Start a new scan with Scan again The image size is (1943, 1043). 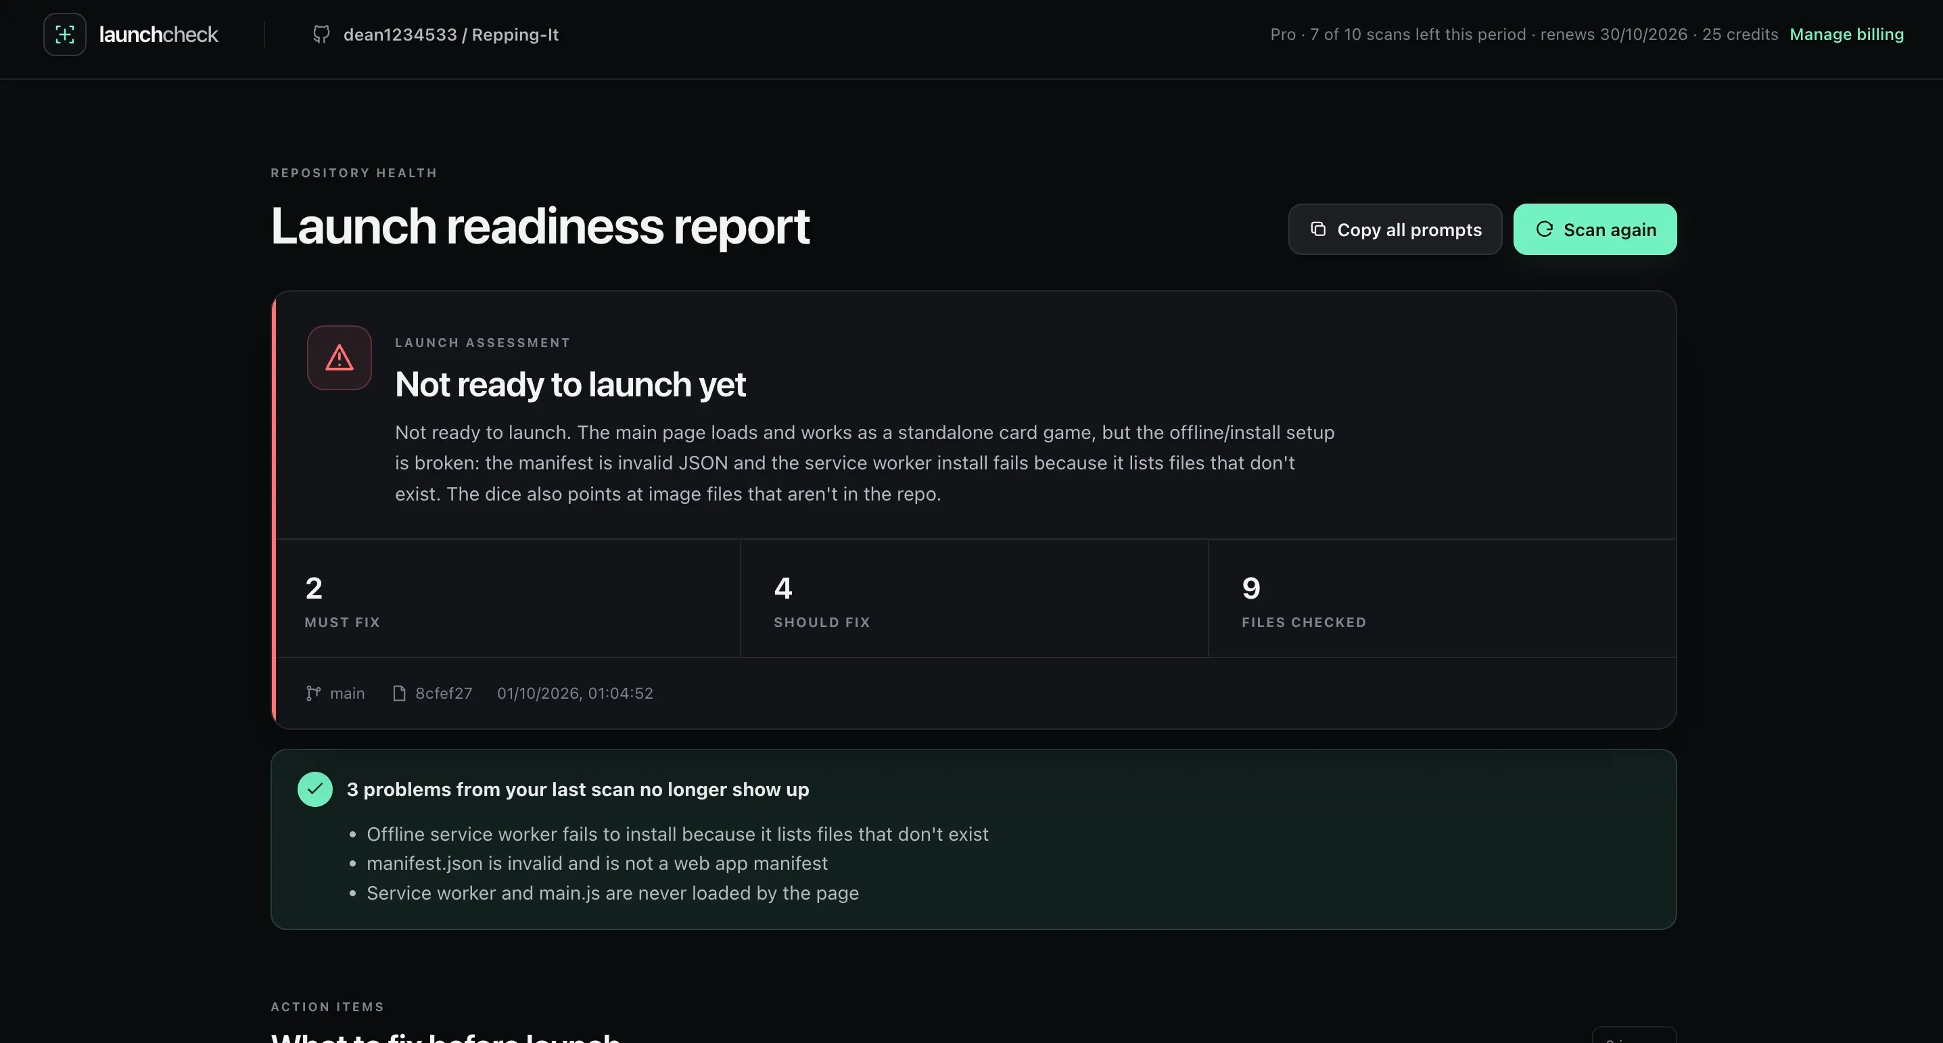coord(1595,229)
